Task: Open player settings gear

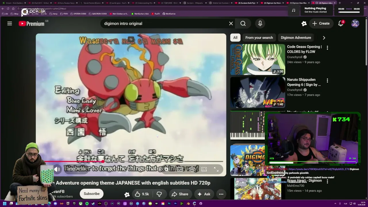Action: pyautogui.click(x=192, y=169)
